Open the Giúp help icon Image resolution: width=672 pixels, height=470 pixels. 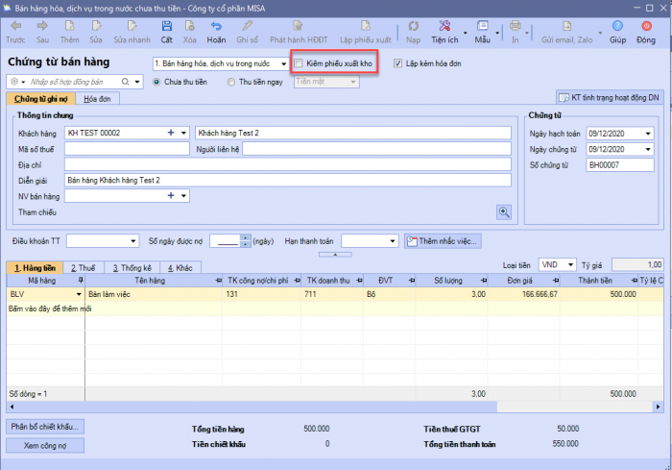[x=618, y=26]
